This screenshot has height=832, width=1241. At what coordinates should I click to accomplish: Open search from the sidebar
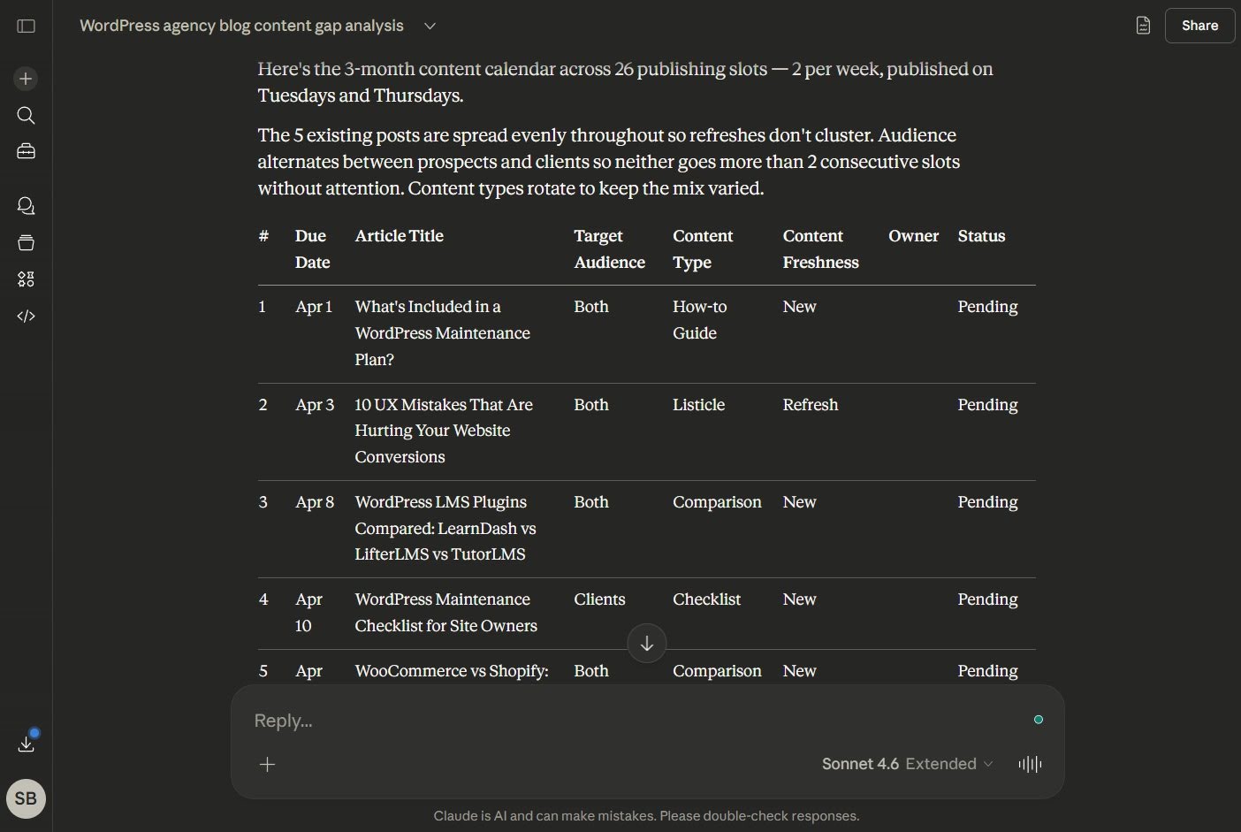point(26,116)
